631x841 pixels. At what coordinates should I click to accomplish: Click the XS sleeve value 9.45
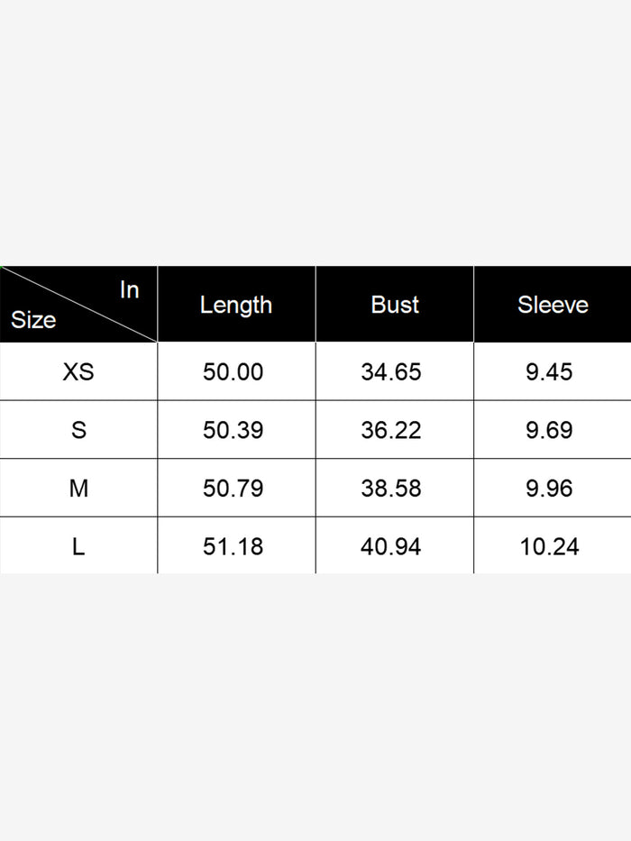click(549, 371)
